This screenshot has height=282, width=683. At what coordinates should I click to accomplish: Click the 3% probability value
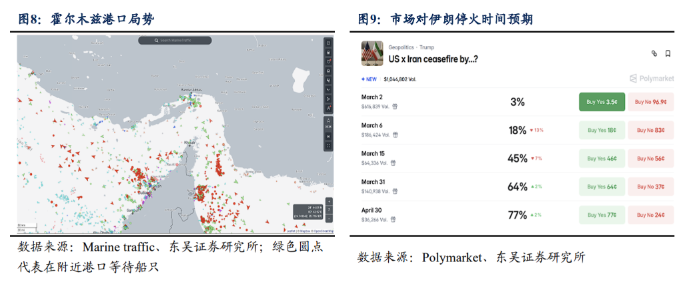[518, 102]
